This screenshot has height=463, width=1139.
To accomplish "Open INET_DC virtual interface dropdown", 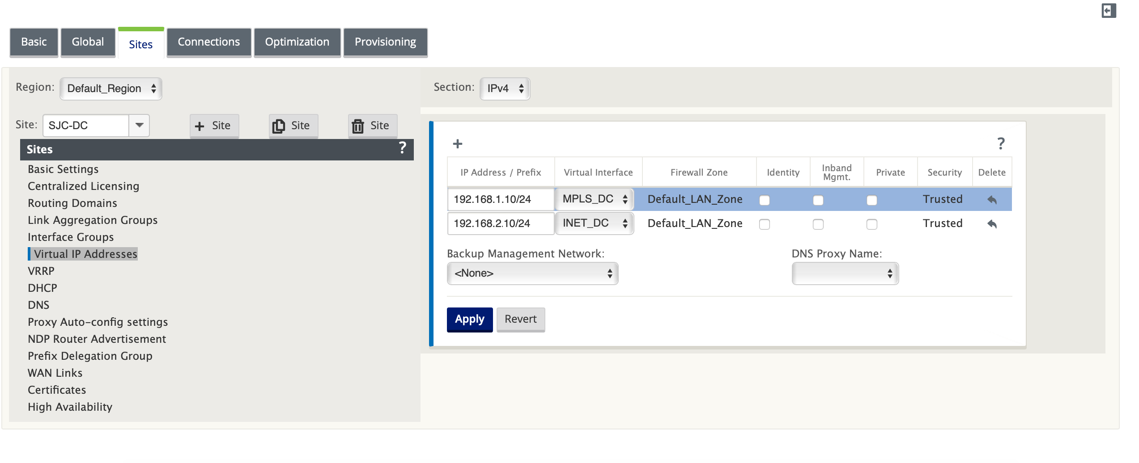I will (595, 223).
